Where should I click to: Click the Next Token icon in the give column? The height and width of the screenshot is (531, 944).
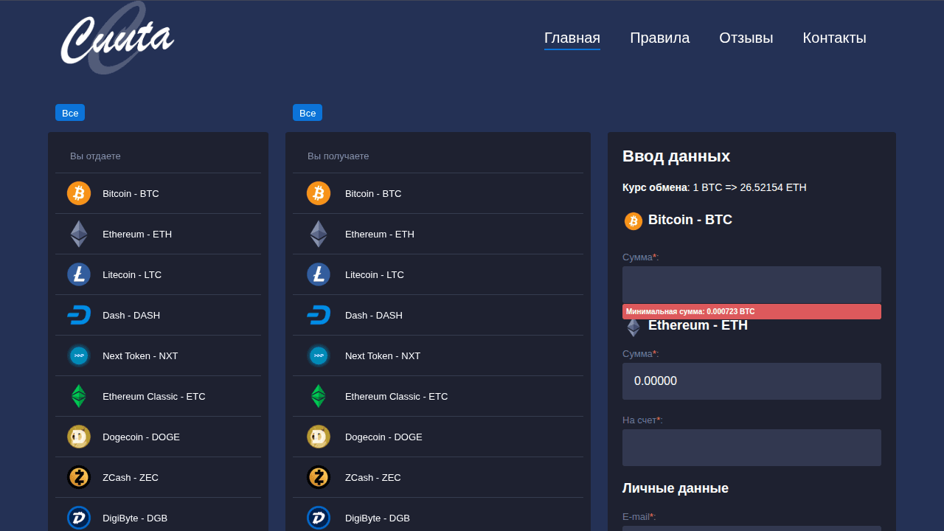[79, 355]
